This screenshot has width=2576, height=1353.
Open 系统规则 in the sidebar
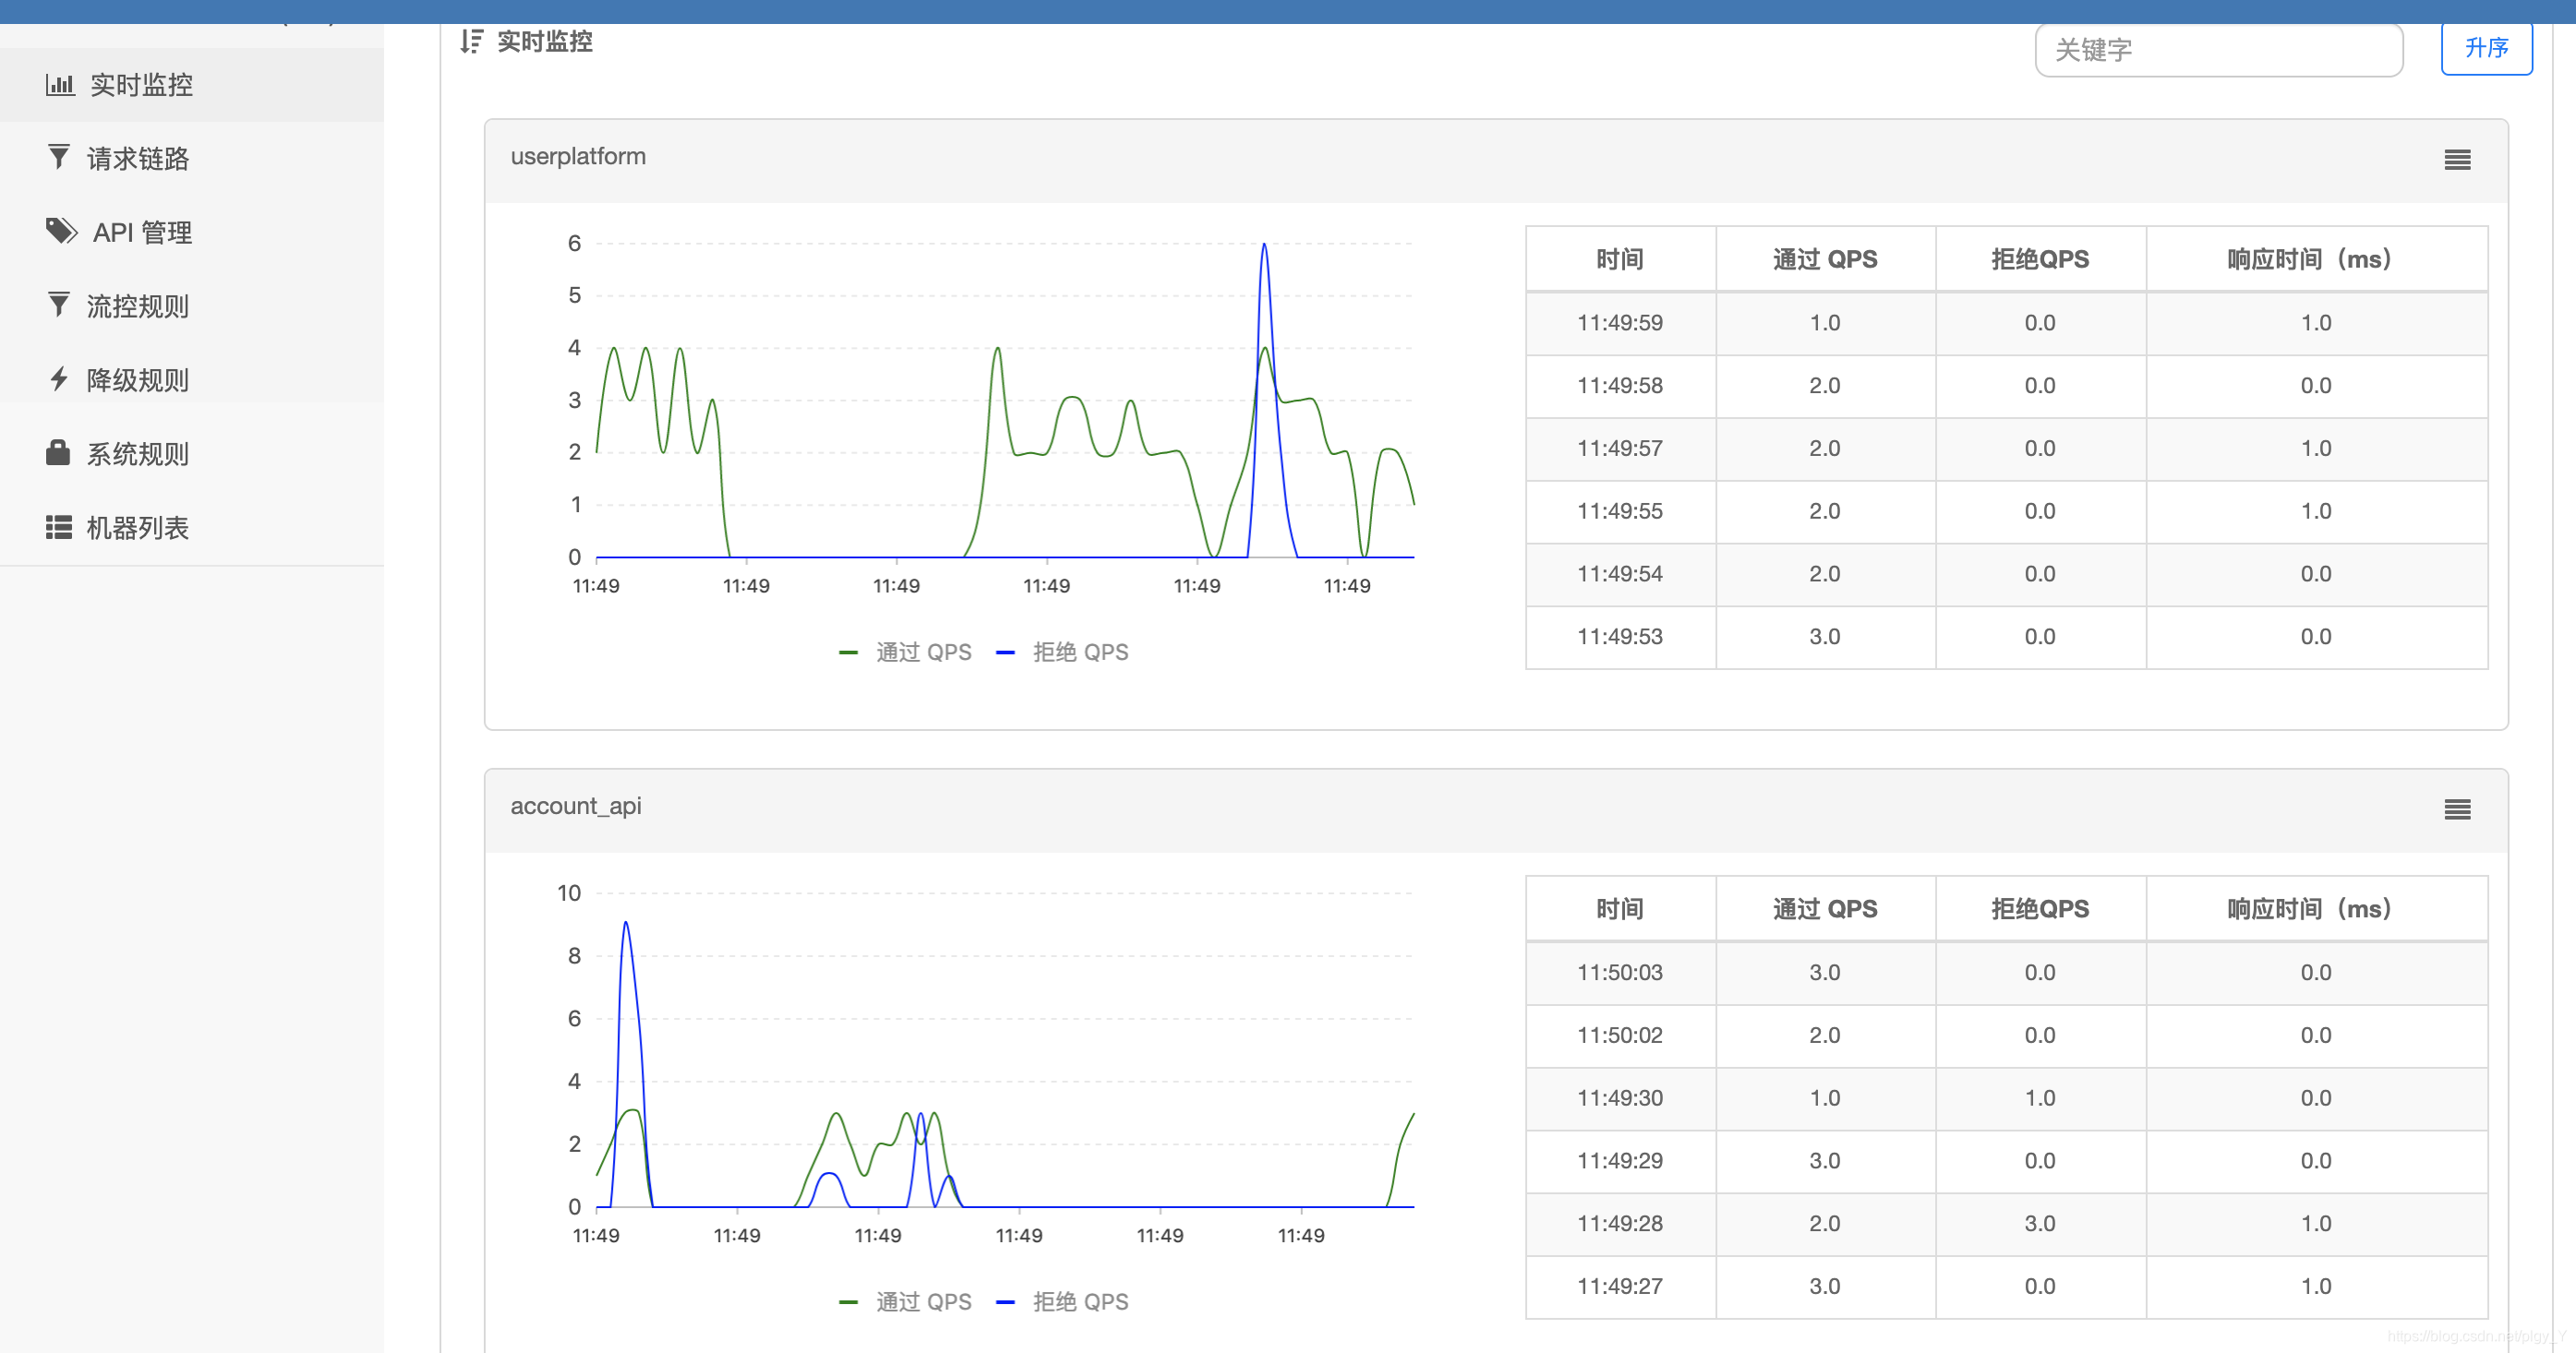coord(192,454)
